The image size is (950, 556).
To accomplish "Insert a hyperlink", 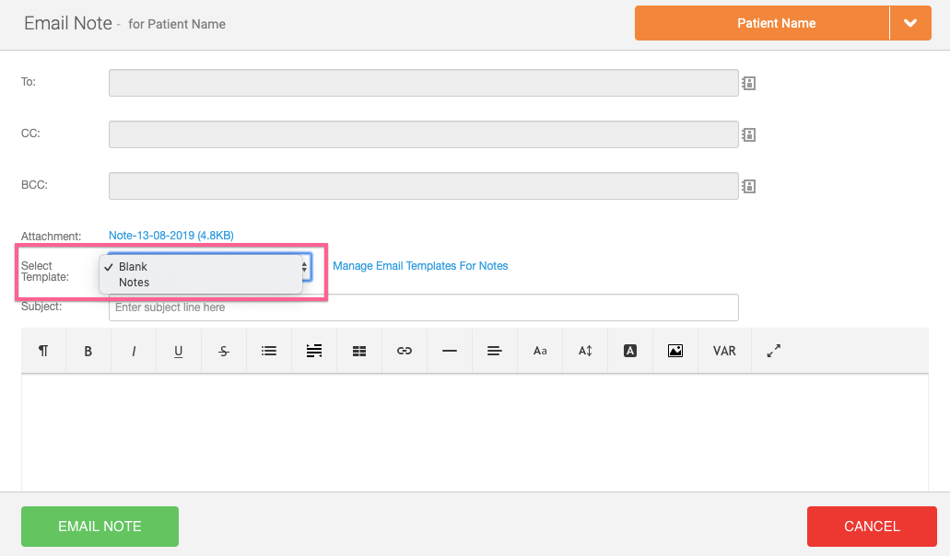I will [x=405, y=351].
